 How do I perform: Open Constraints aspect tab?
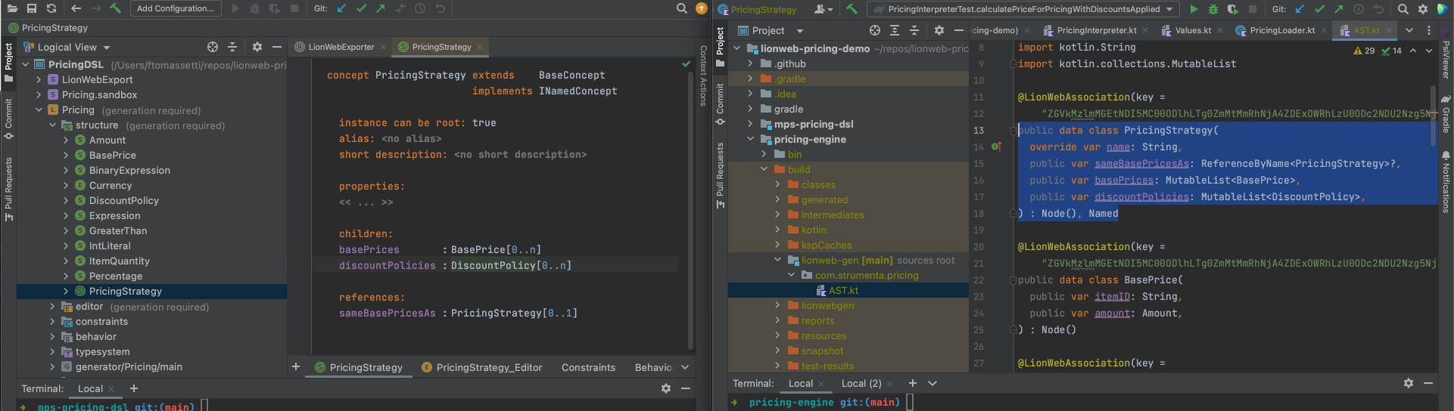[x=588, y=367]
